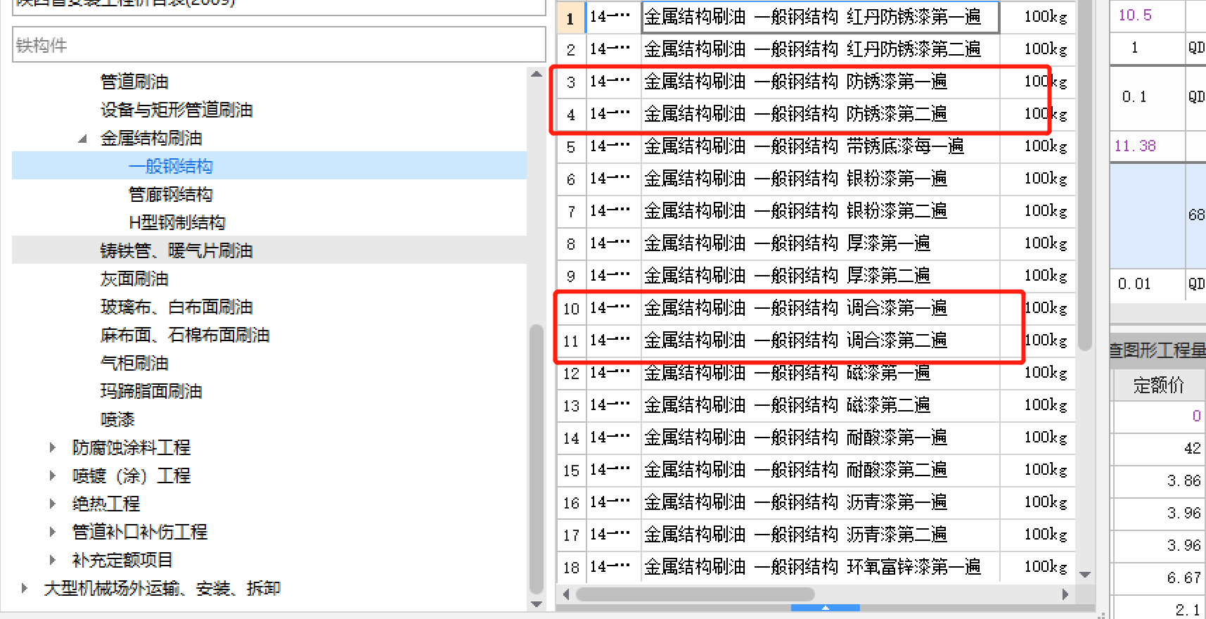The width and height of the screenshot is (1206, 619).
Task: Click tree panel scroll-down arrow
Action: (x=537, y=604)
